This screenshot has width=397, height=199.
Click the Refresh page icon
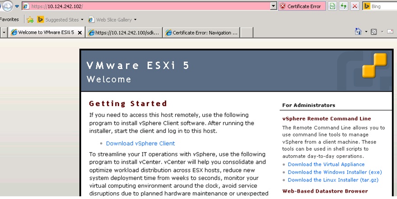pos(344,6)
